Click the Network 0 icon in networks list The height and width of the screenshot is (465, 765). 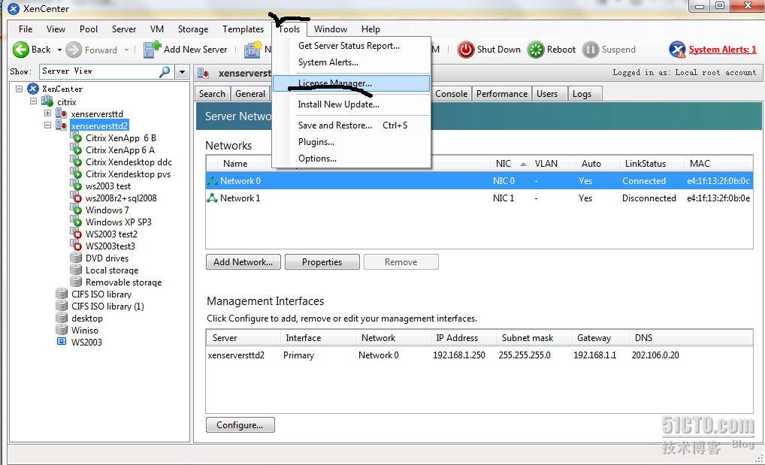[212, 180]
